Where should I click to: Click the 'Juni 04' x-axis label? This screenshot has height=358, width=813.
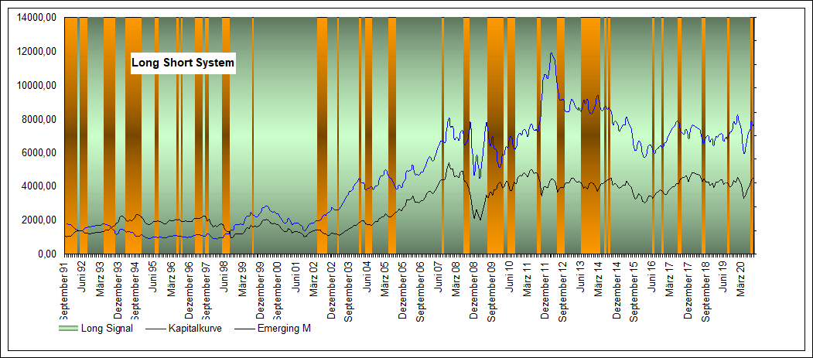(x=367, y=275)
